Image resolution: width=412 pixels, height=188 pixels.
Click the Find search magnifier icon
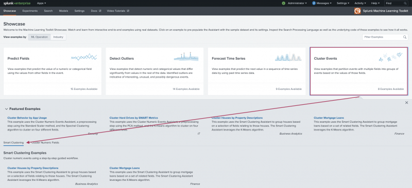pos(405,3)
